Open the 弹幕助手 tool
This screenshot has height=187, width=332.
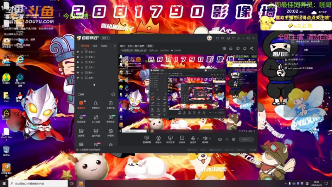click(81, 105)
